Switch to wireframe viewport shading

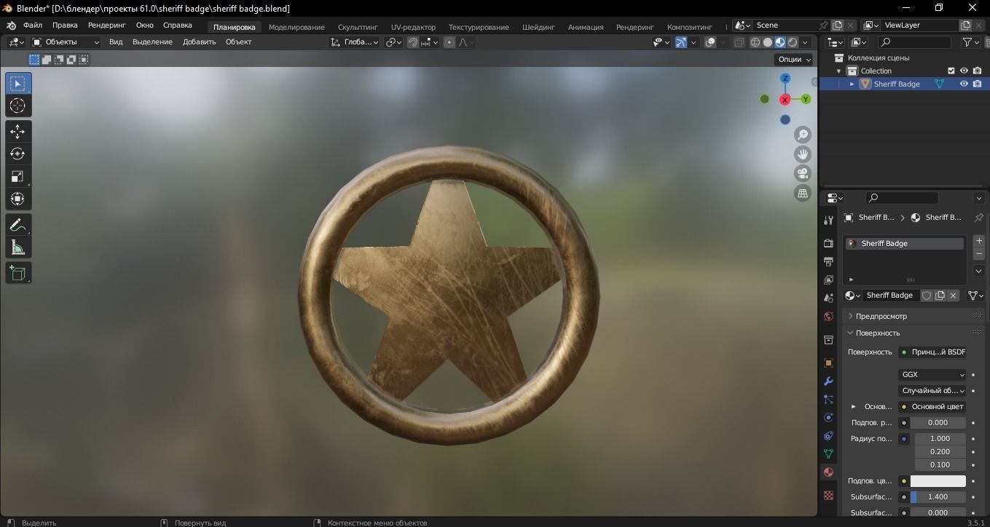[755, 42]
